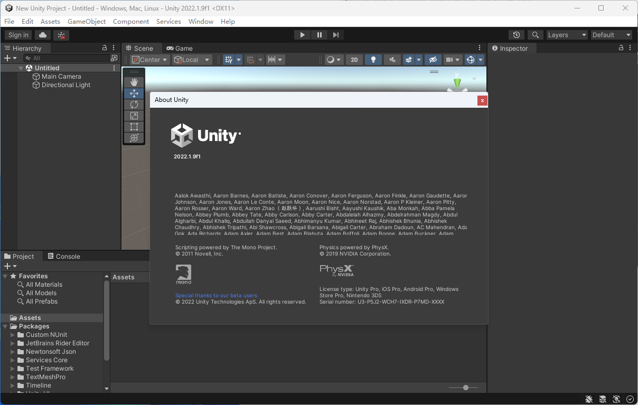Click the Mono logo in About dialog
The height and width of the screenshot is (405, 638).
click(183, 275)
